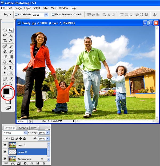Select the Clone Stamp tool
This screenshot has width=160, height=166.
coord(5,52)
